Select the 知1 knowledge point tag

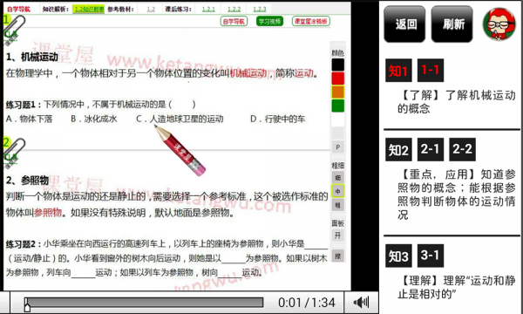point(398,71)
